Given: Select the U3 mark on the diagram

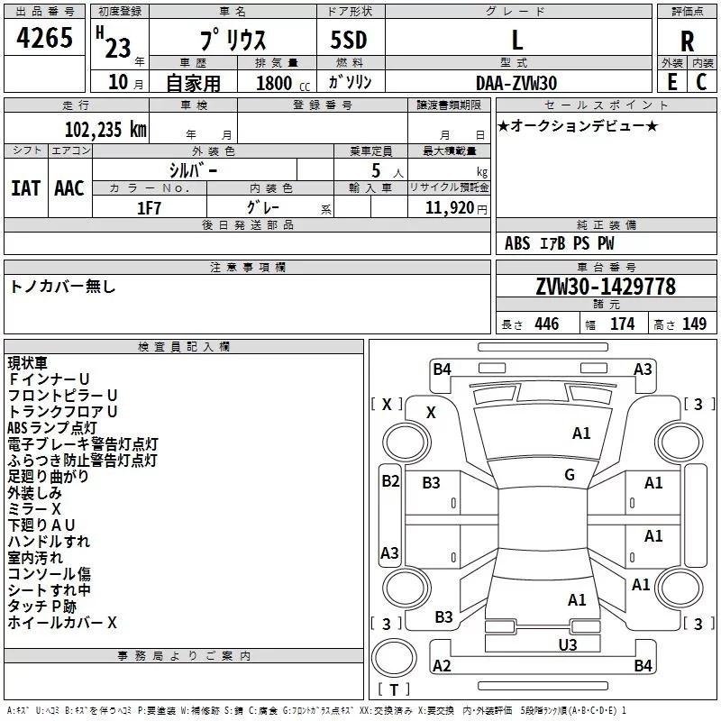Looking at the screenshot, I should click(x=568, y=645).
